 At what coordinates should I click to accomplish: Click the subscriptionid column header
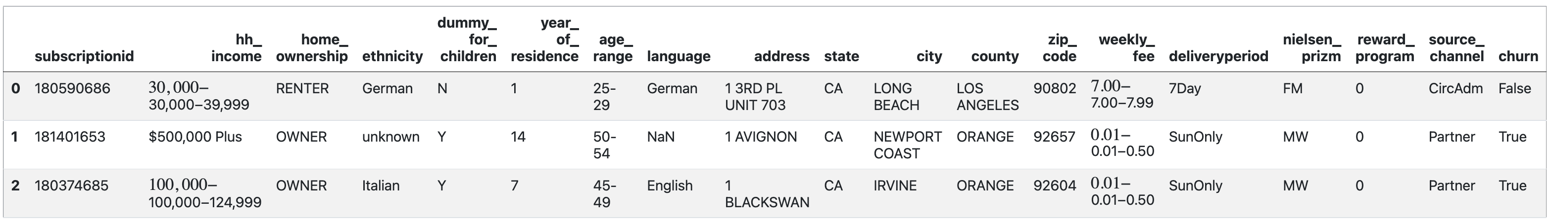(x=84, y=56)
